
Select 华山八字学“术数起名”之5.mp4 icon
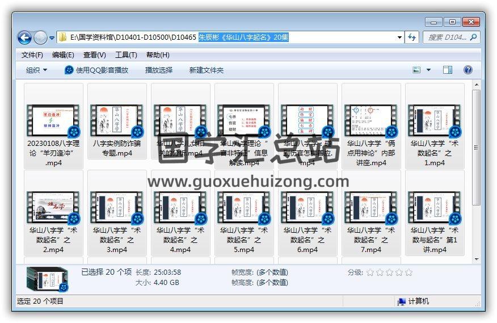(x=244, y=208)
